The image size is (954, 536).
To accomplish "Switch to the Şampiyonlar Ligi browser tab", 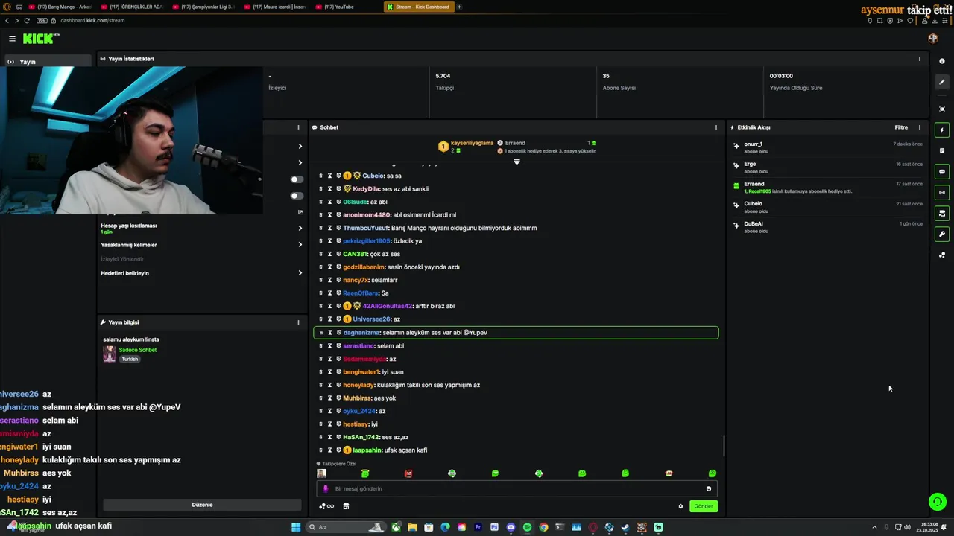I will 205,7.
